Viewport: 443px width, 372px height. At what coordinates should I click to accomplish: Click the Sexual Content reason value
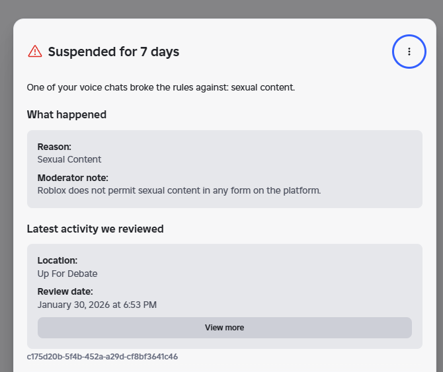point(69,159)
